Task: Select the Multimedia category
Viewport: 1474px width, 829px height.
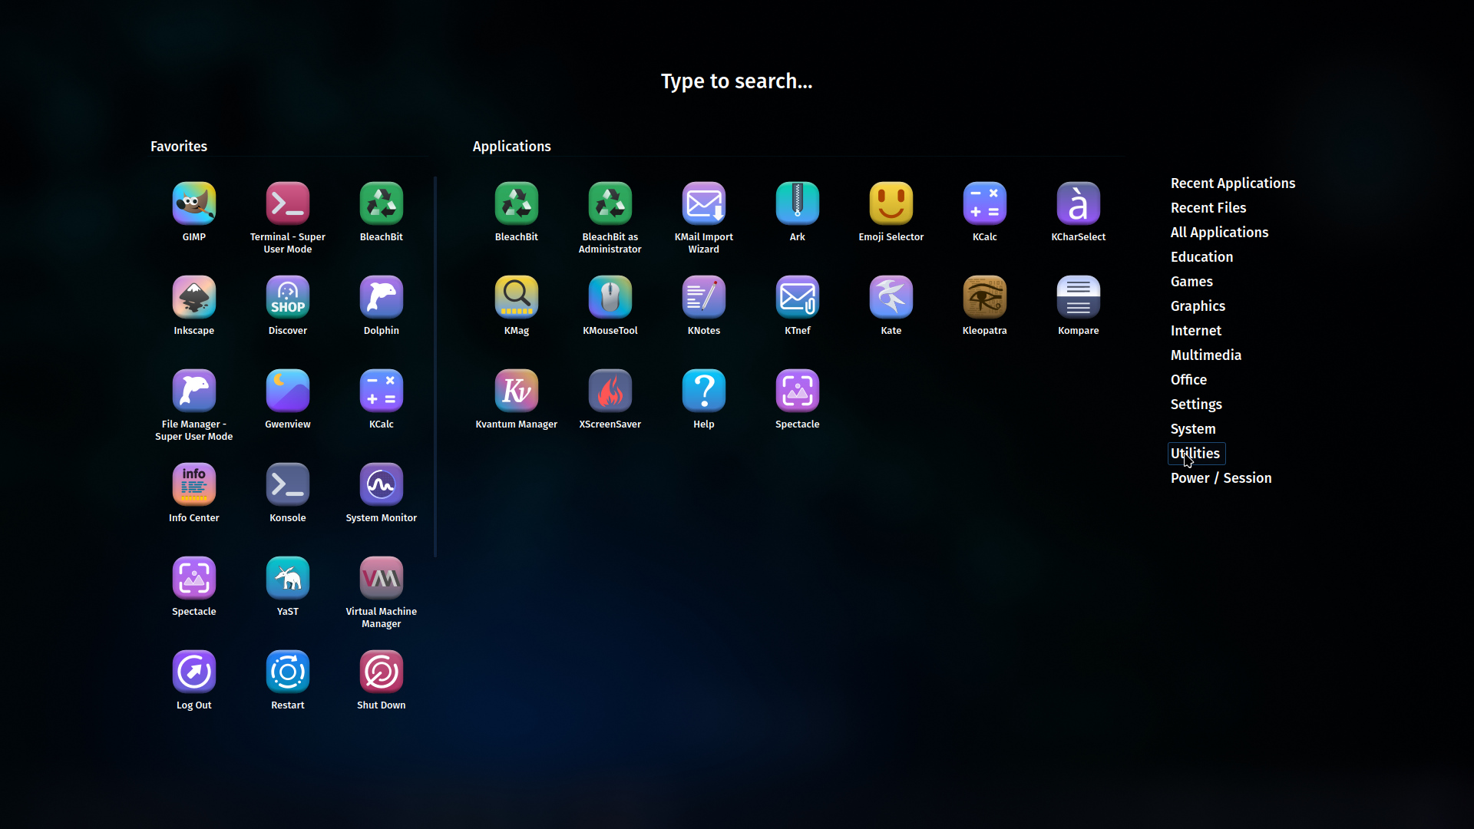Action: click(1205, 355)
